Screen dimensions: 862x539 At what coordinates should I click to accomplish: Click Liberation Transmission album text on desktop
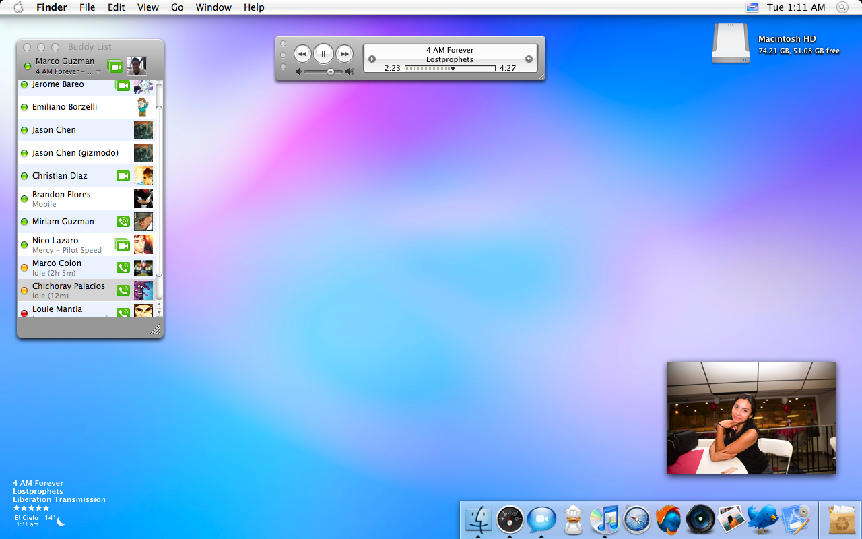[59, 499]
